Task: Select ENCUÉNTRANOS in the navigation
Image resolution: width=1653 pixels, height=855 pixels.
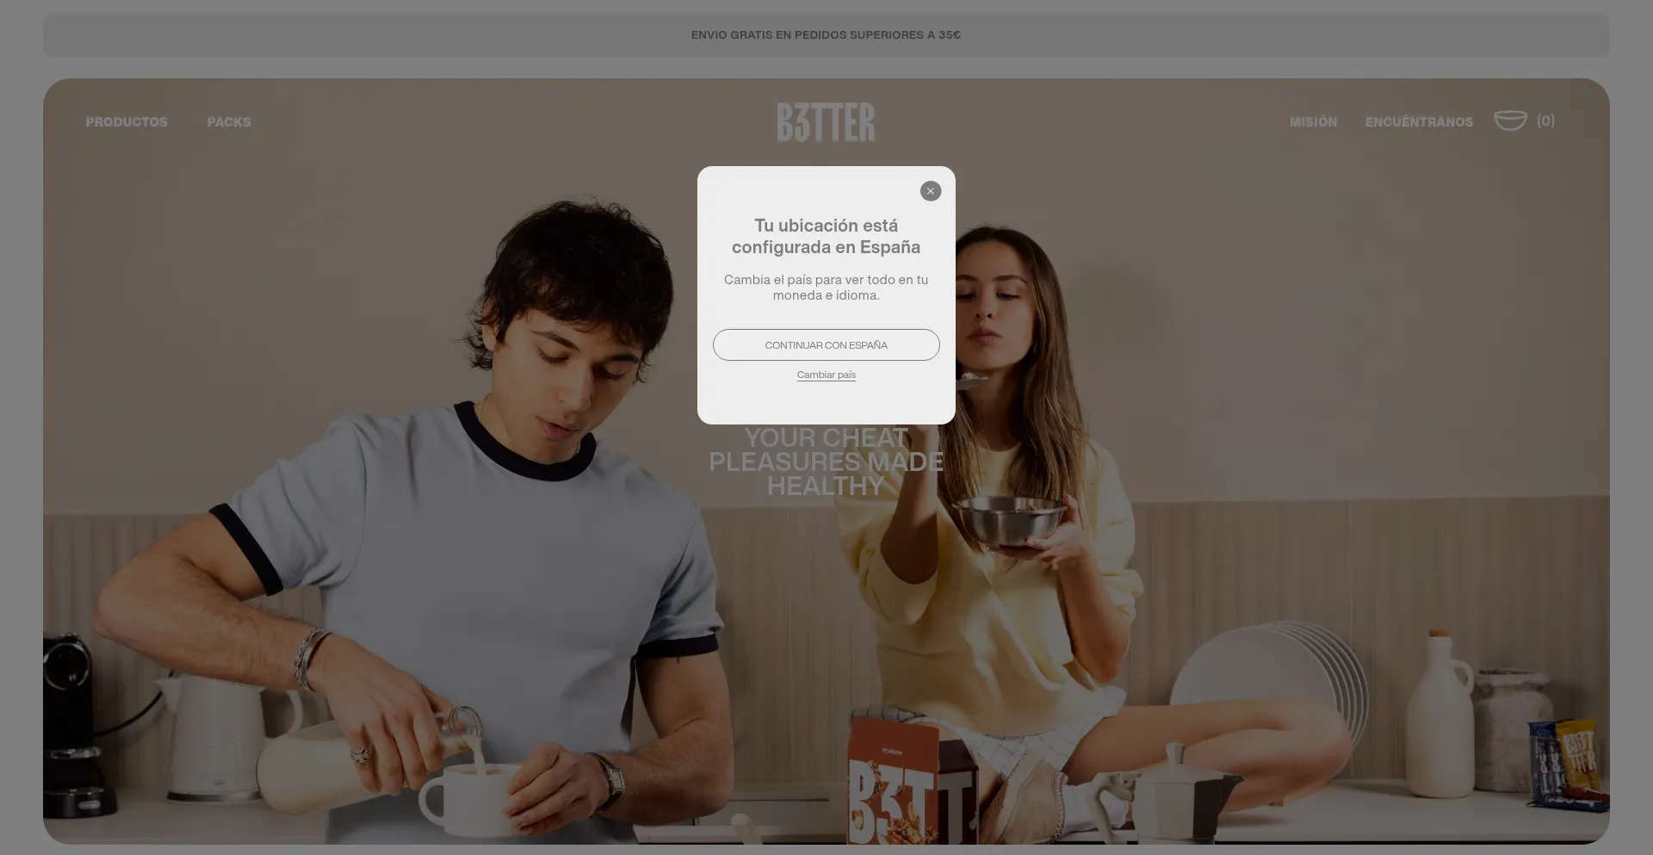Action: 1419,122
